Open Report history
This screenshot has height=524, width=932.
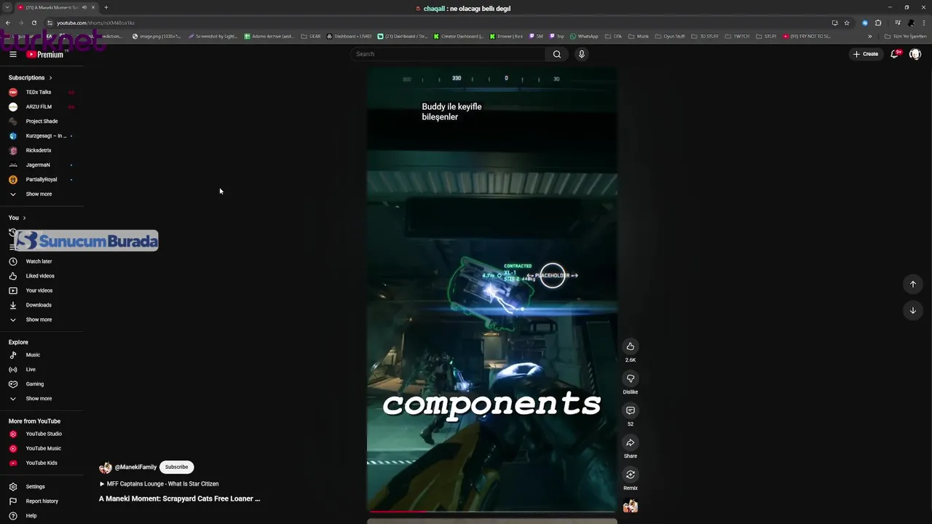coord(42,501)
